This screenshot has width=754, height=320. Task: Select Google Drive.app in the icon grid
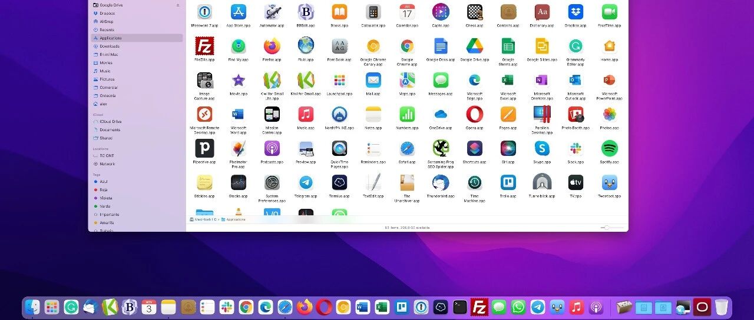point(475,46)
